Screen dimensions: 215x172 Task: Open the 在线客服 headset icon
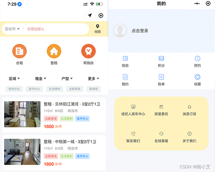tap(161, 134)
